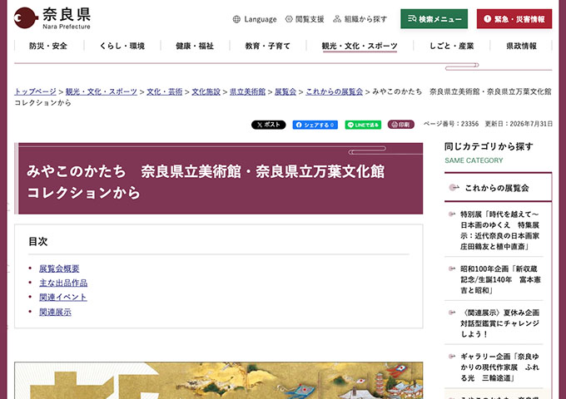Select the 観光・文化・スポーツ menu

coord(360,46)
